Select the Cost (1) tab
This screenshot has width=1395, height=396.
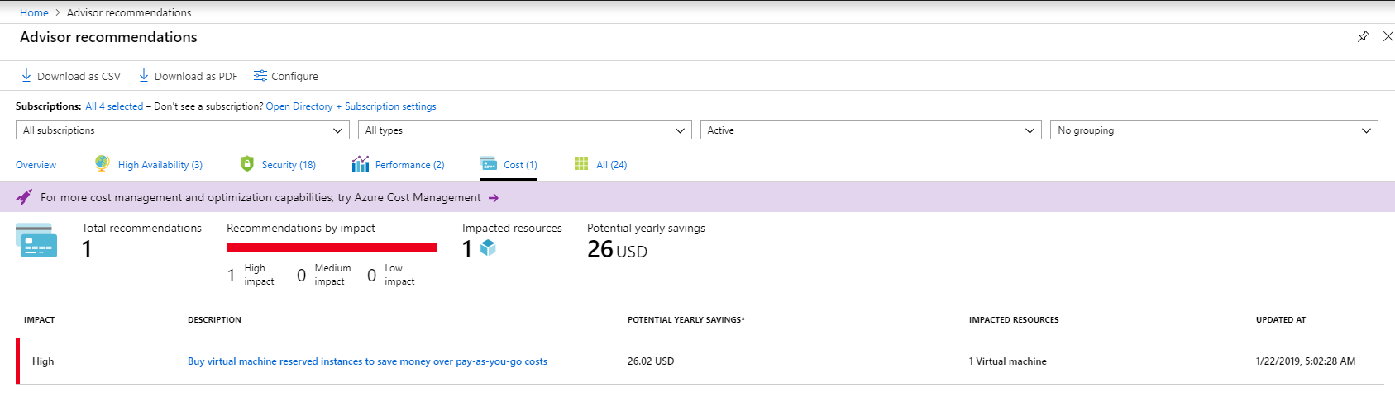click(520, 165)
